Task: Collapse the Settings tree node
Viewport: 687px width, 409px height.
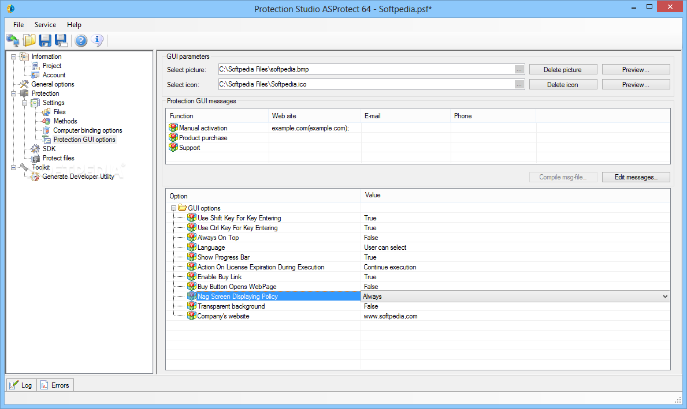Action: click(25, 103)
